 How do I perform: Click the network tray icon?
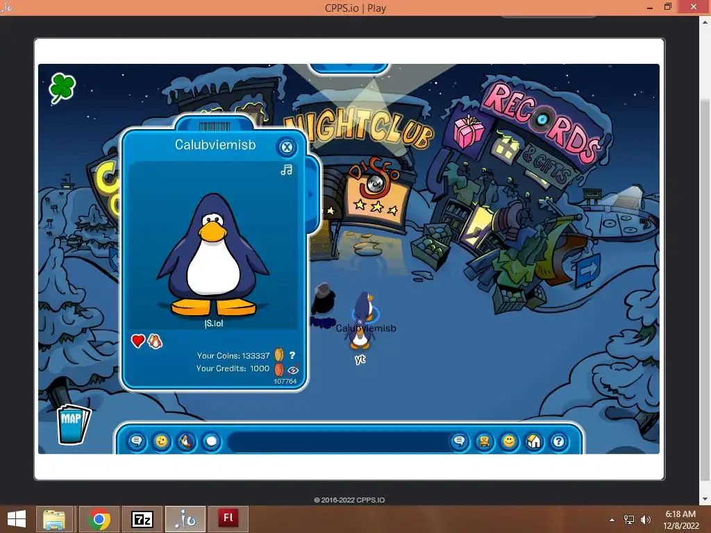[629, 520]
